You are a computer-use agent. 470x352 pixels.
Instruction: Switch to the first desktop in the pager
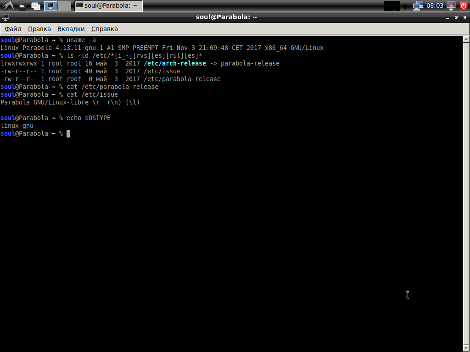[50, 5]
